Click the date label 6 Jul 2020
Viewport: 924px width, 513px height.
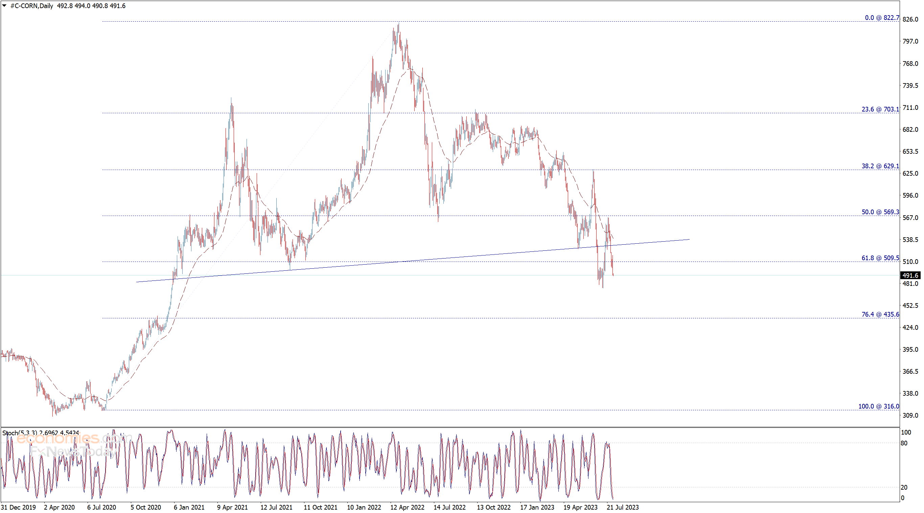pyautogui.click(x=101, y=507)
